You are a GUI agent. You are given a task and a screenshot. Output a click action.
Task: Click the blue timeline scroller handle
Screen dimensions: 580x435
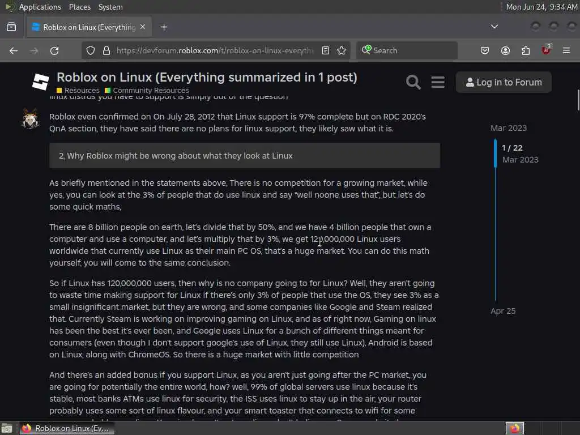(x=495, y=153)
